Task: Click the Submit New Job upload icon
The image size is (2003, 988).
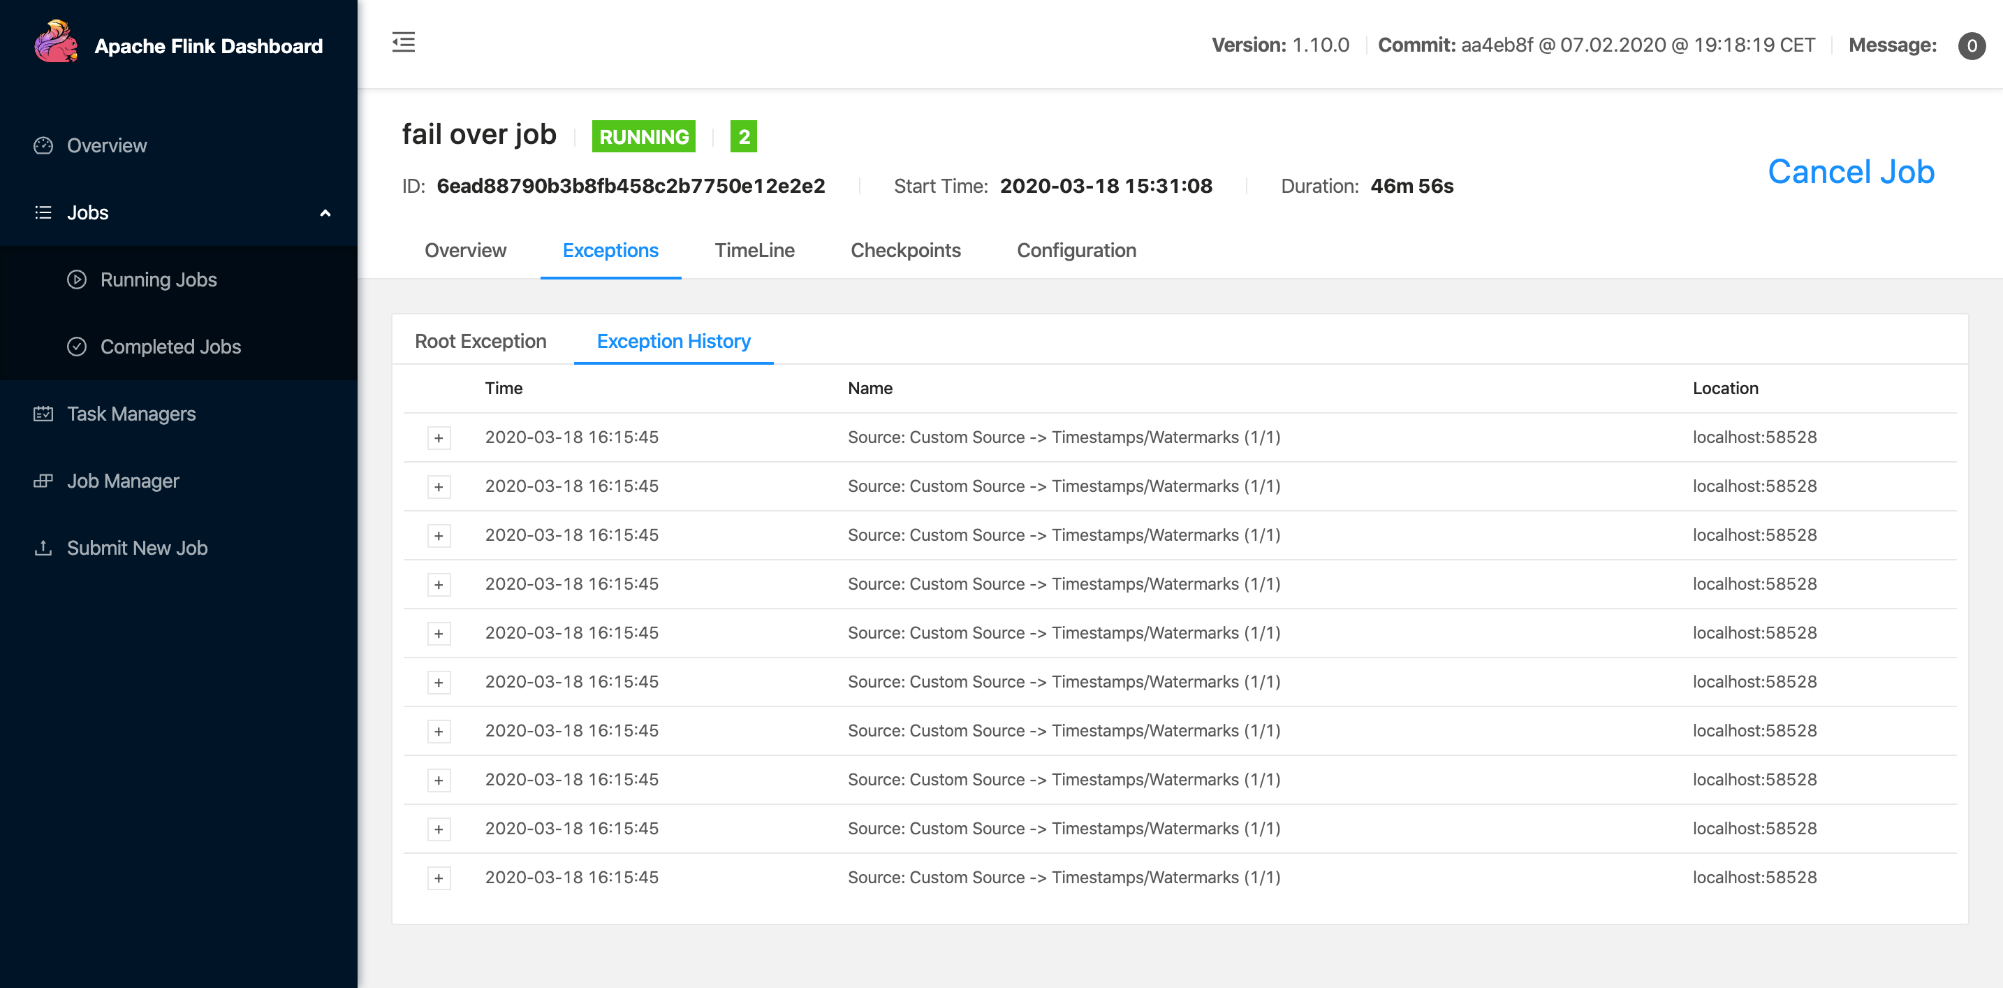Action: click(x=43, y=548)
